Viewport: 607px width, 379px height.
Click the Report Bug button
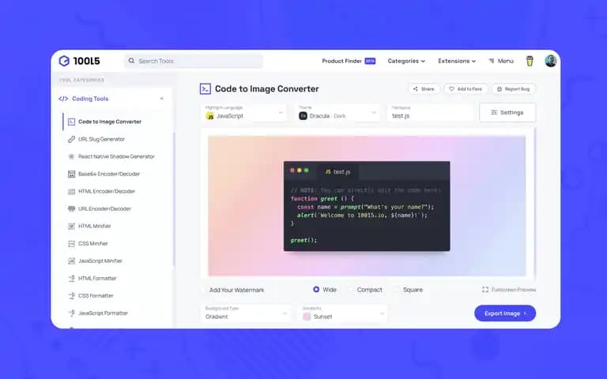coord(513,89)
